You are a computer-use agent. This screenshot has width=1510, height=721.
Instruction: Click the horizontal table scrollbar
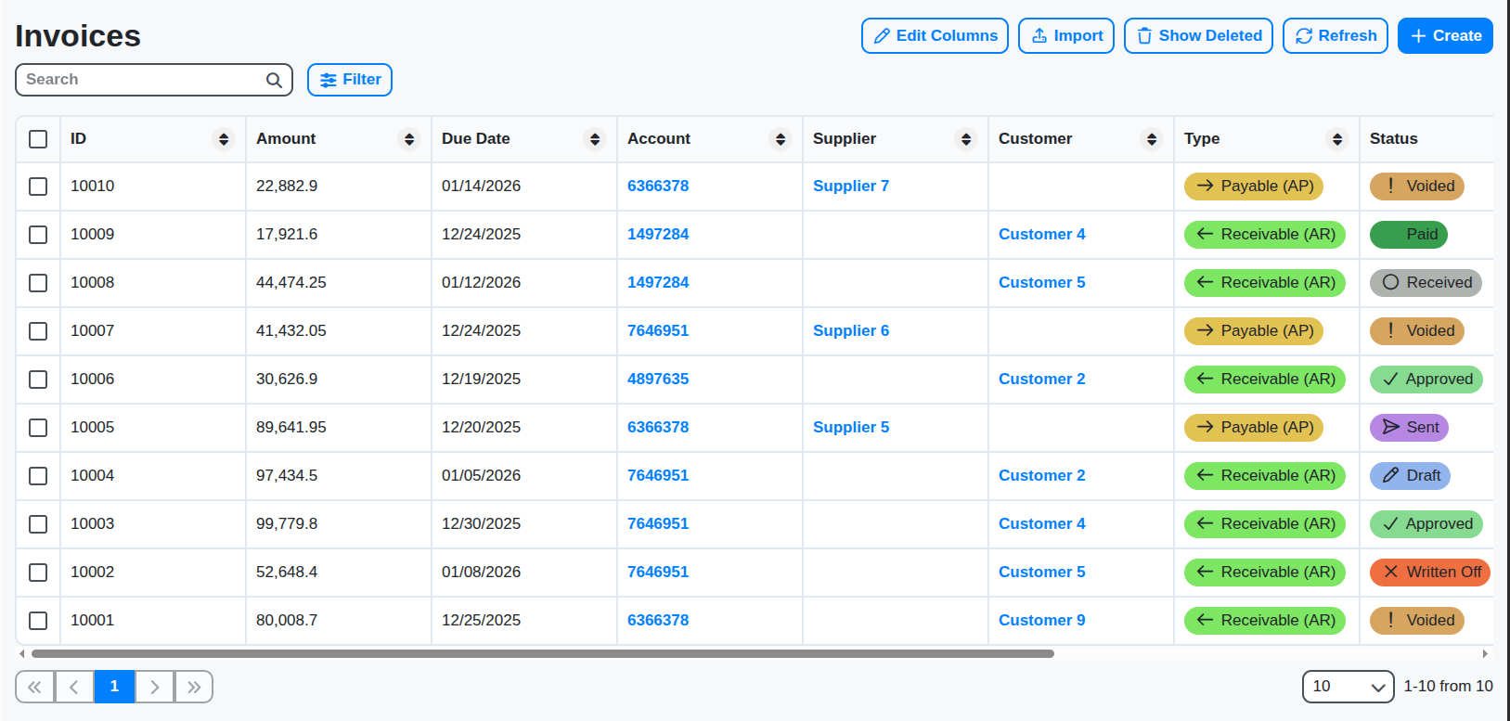click(543, 654)
